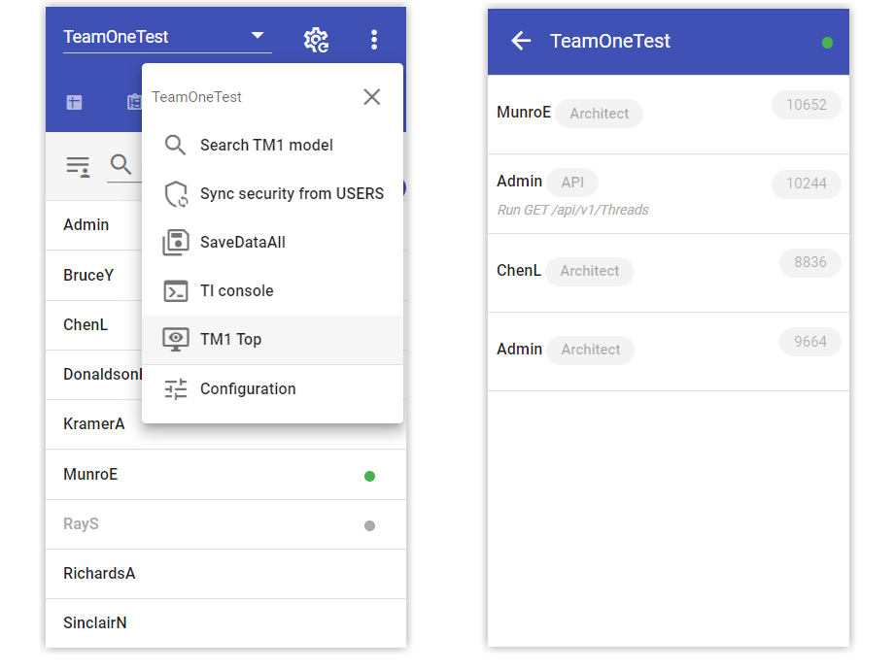
Task: Select Search TM1 model menu entry
Action: (x=272, y=145)
